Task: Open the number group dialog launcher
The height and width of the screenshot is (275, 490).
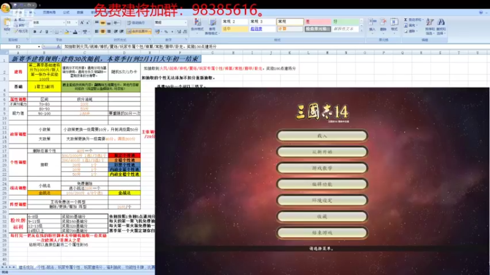Action: 186,40
